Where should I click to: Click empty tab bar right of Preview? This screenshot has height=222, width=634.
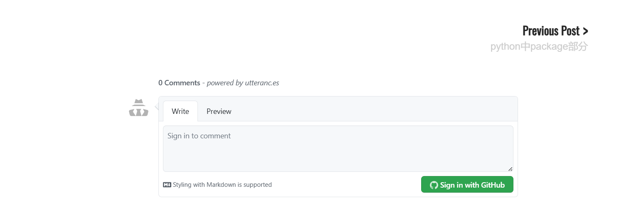(374, 110)
